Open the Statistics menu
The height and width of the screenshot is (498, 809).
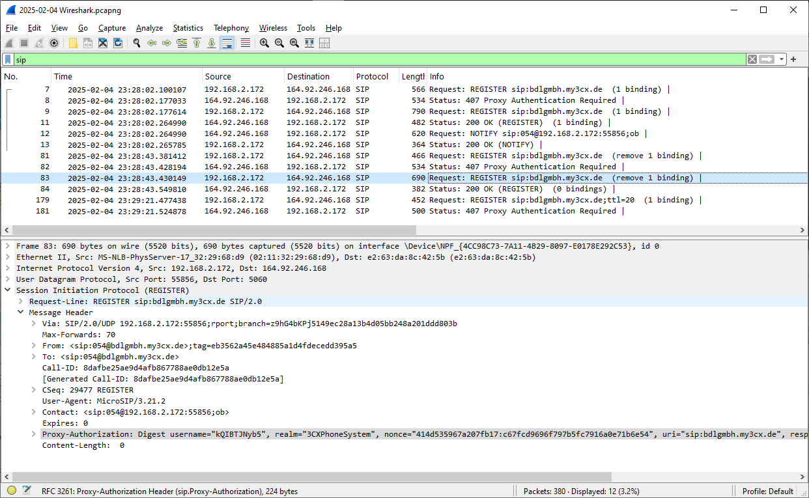click(x=188, y=28)
